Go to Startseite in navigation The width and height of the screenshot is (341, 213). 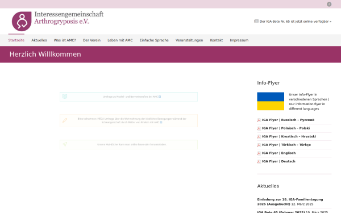[16, 40]
